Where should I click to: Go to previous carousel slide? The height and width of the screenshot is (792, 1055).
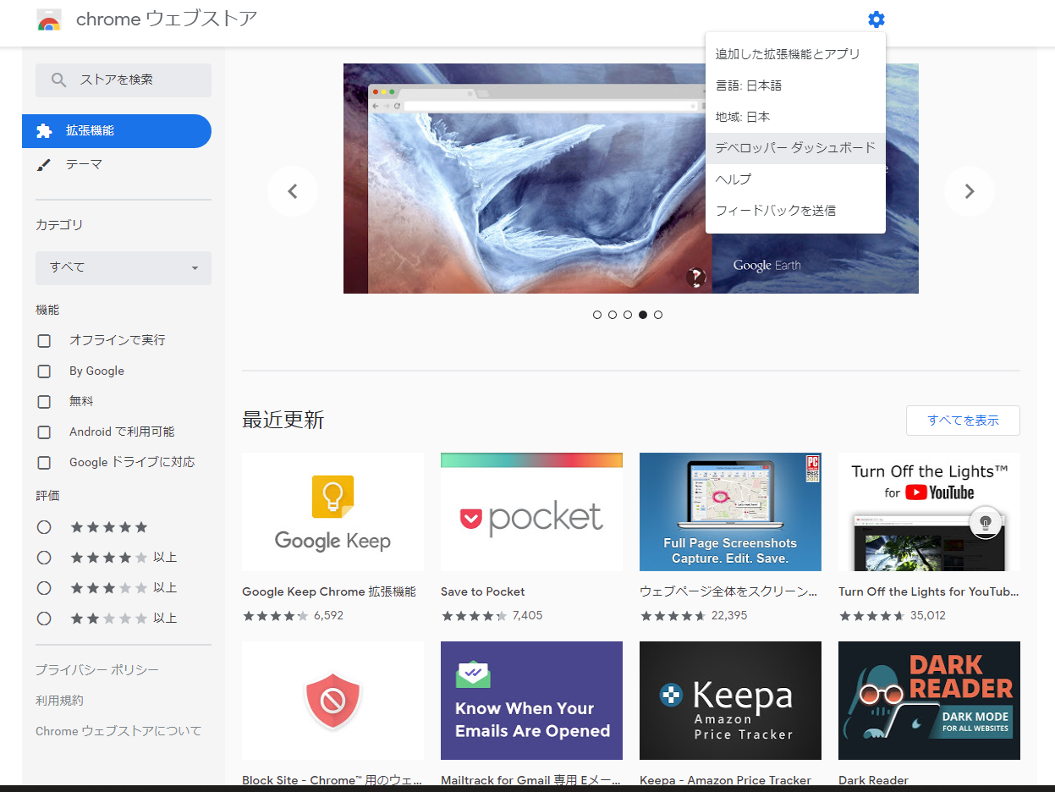pos(293,191)
